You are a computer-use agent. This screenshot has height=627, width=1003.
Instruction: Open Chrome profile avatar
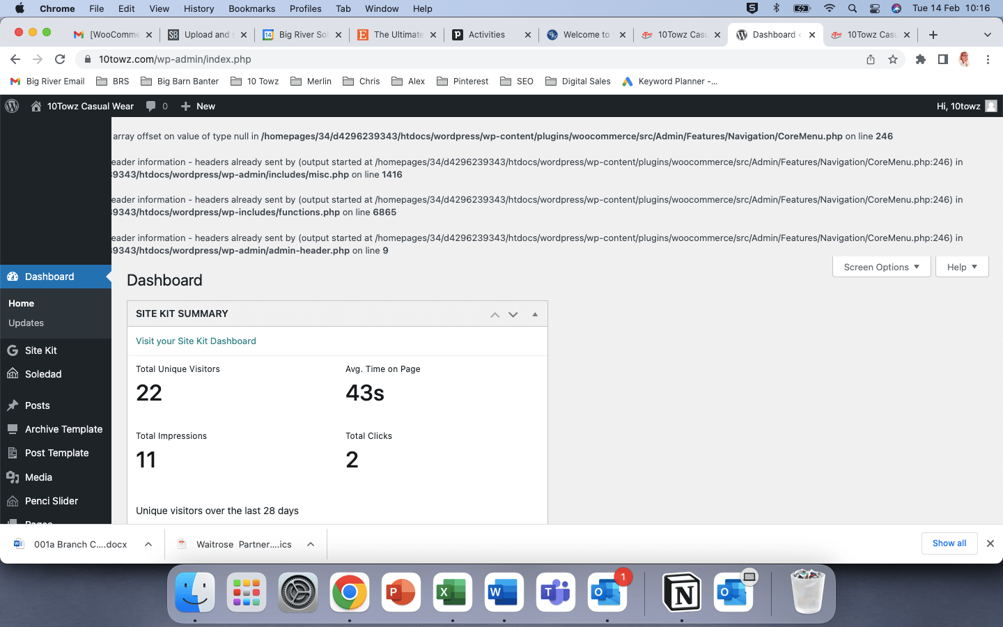(x=965, y=59)
